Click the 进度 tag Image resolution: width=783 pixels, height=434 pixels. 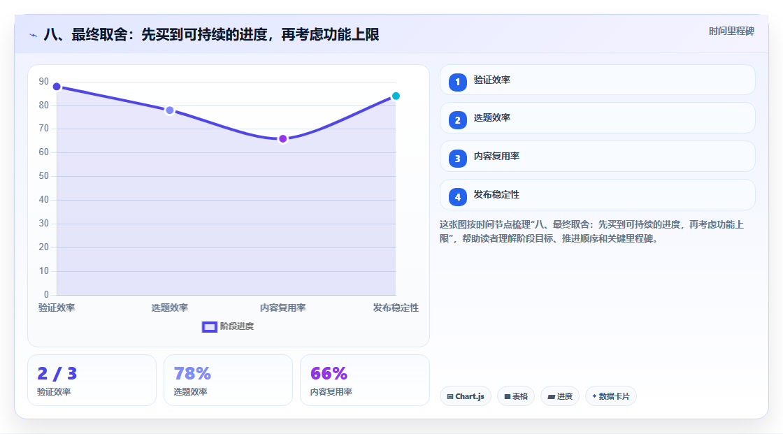click(560, 396)
